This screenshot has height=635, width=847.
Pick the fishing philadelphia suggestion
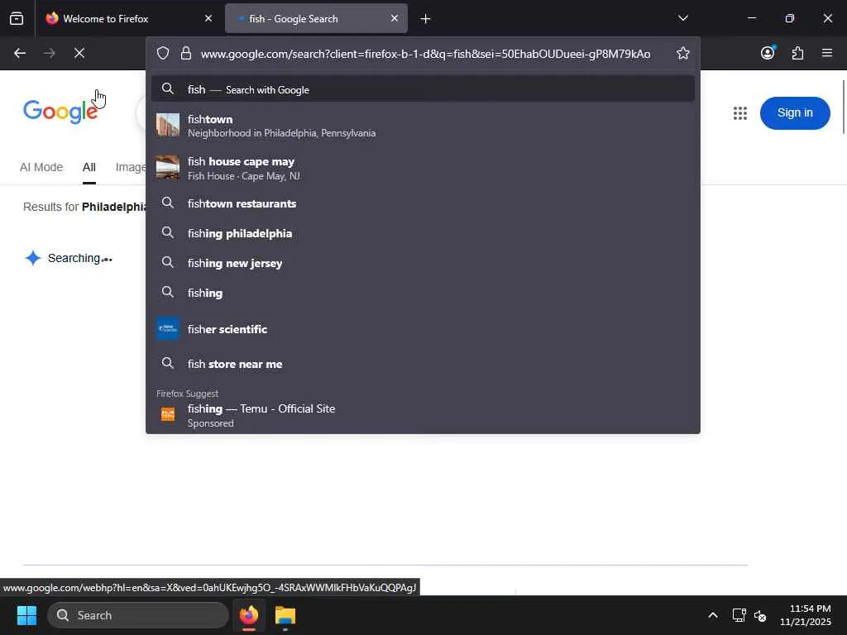423,233
